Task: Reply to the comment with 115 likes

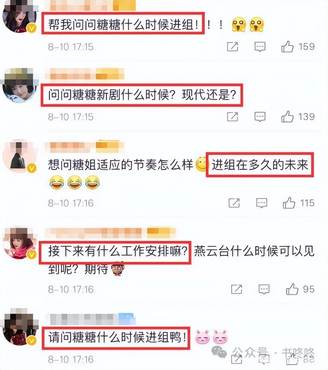Action: pyautogui.click(x=261, y=203)
